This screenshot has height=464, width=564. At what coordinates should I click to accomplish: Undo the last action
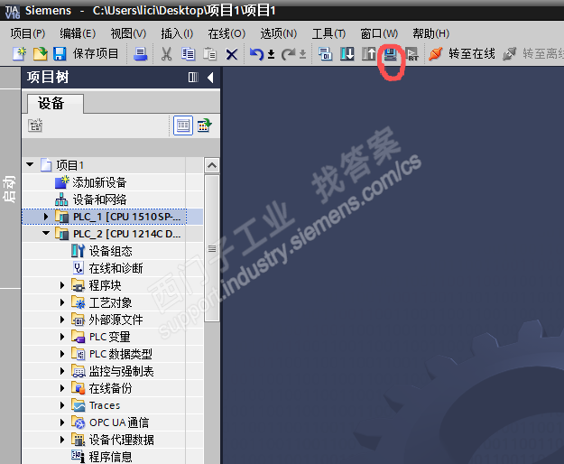256,54
